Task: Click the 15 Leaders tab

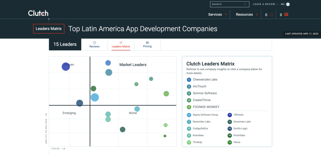Action: pos(65,44)
